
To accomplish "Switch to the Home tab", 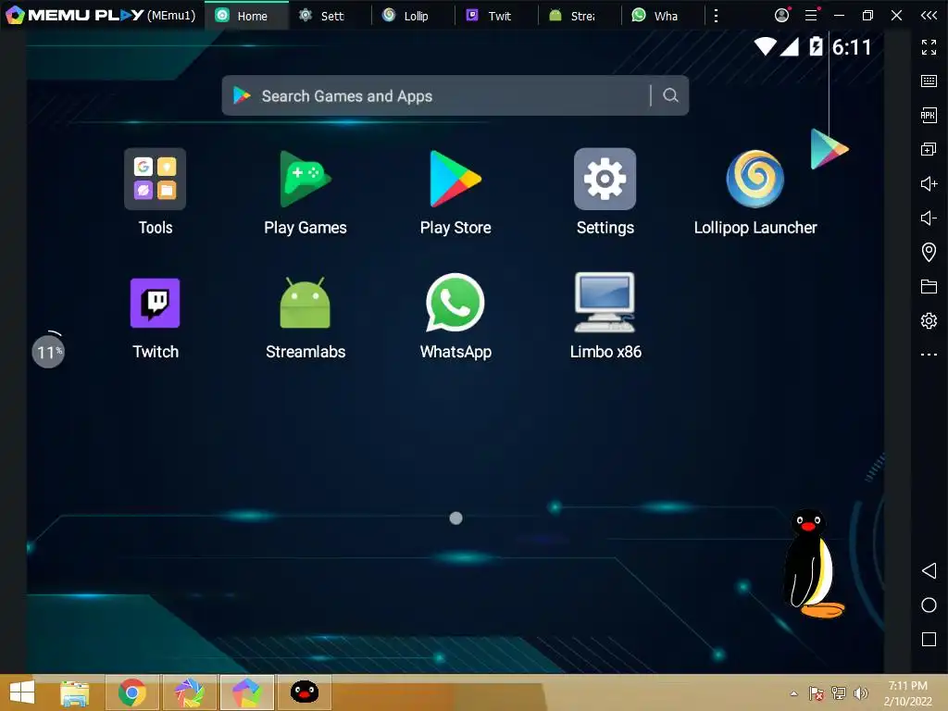I will 246,16.
